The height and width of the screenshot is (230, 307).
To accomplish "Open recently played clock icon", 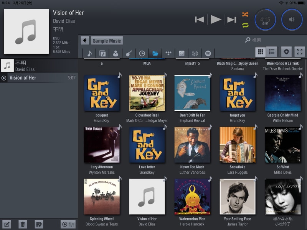I will click(142, 53).
